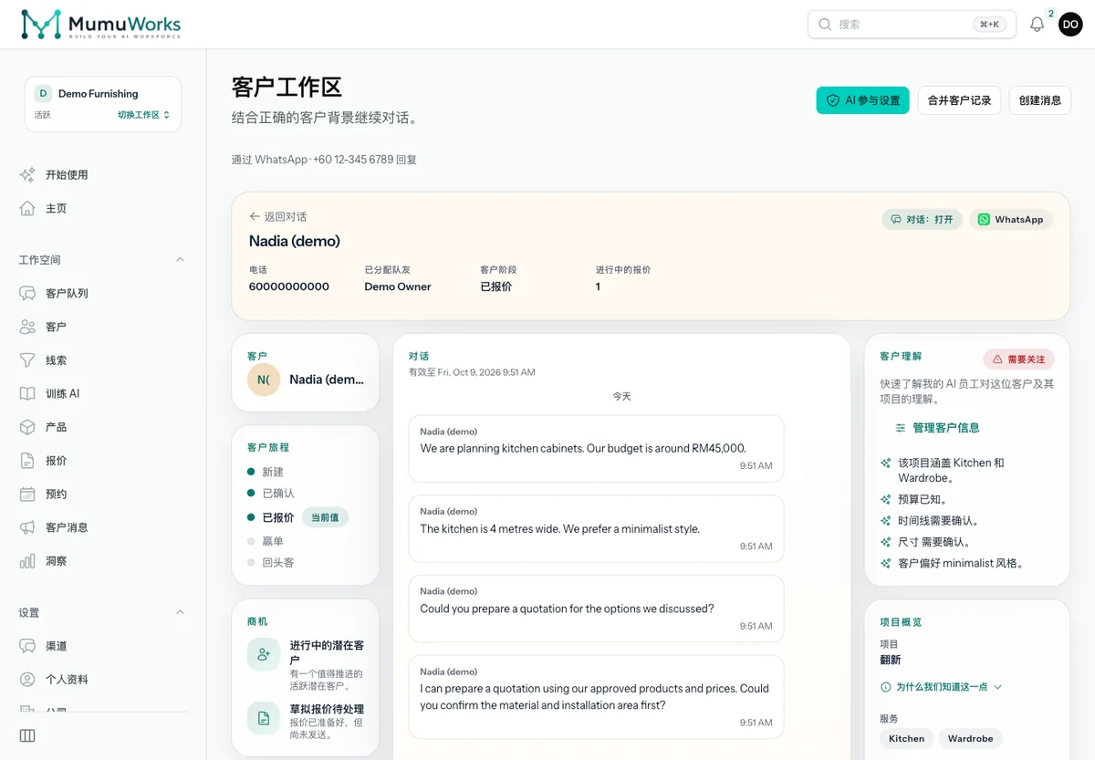Click the ⌘+K shortcut hint in search
Image resolution: width=1095 pixels, height=760 pixels.
[x=989, y=25]
